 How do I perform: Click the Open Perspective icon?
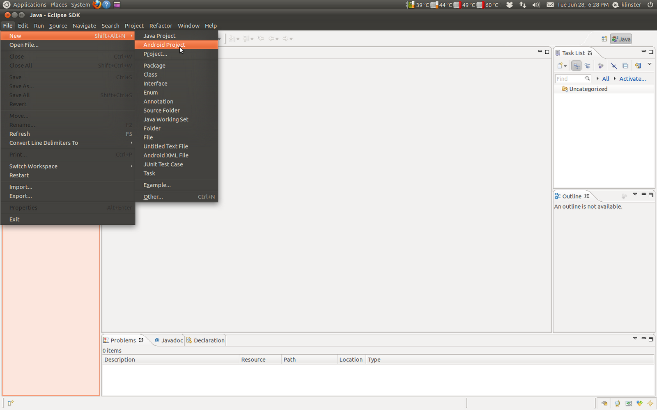pos(604,39)
